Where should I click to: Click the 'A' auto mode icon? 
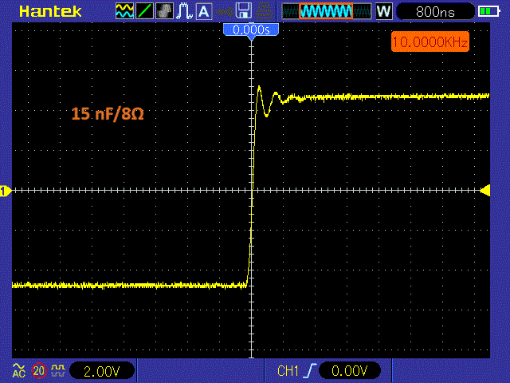(x=204, y=11)
